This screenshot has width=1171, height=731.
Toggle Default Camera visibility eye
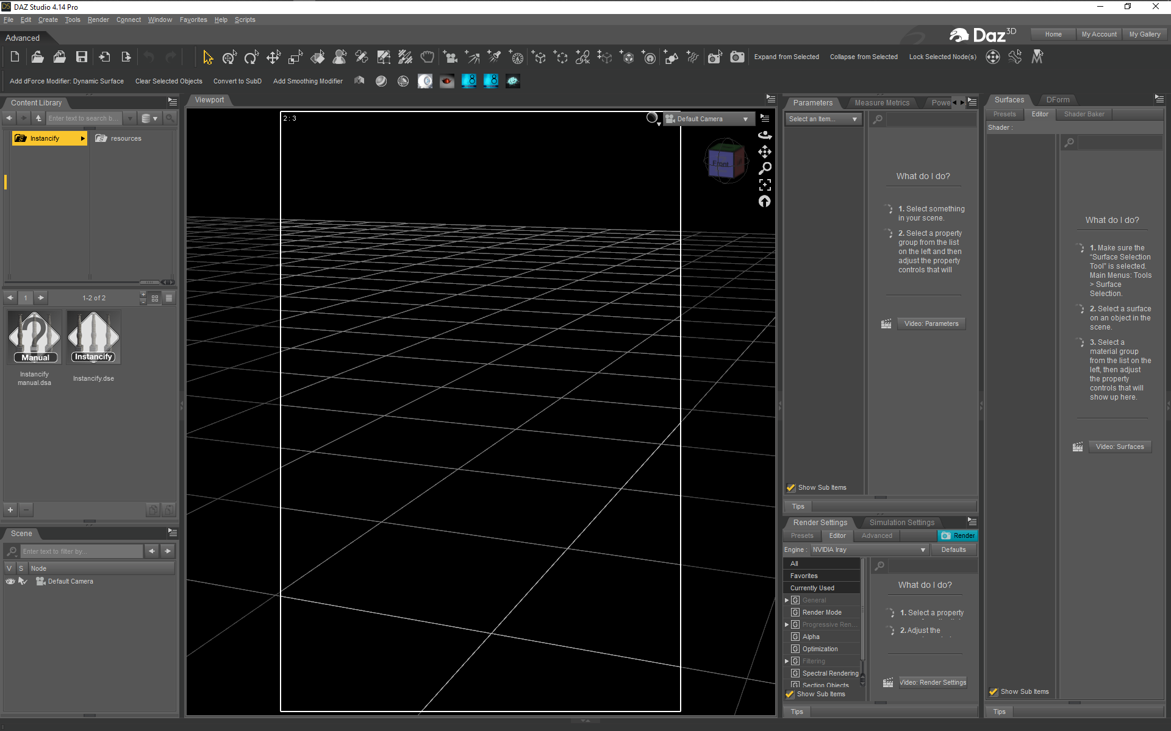[x=10, y=582]
